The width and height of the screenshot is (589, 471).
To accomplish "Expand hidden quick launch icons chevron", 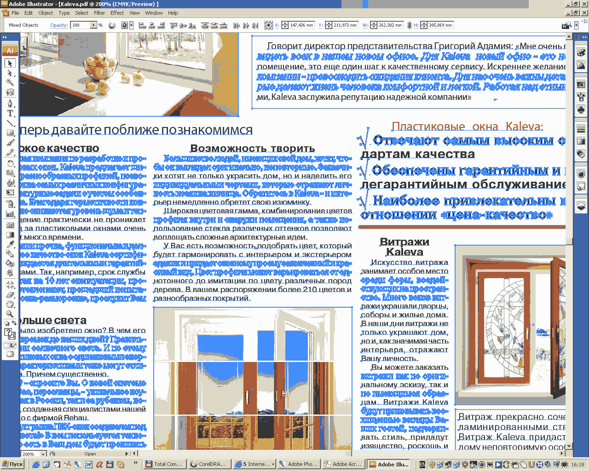I will [135, 463].
